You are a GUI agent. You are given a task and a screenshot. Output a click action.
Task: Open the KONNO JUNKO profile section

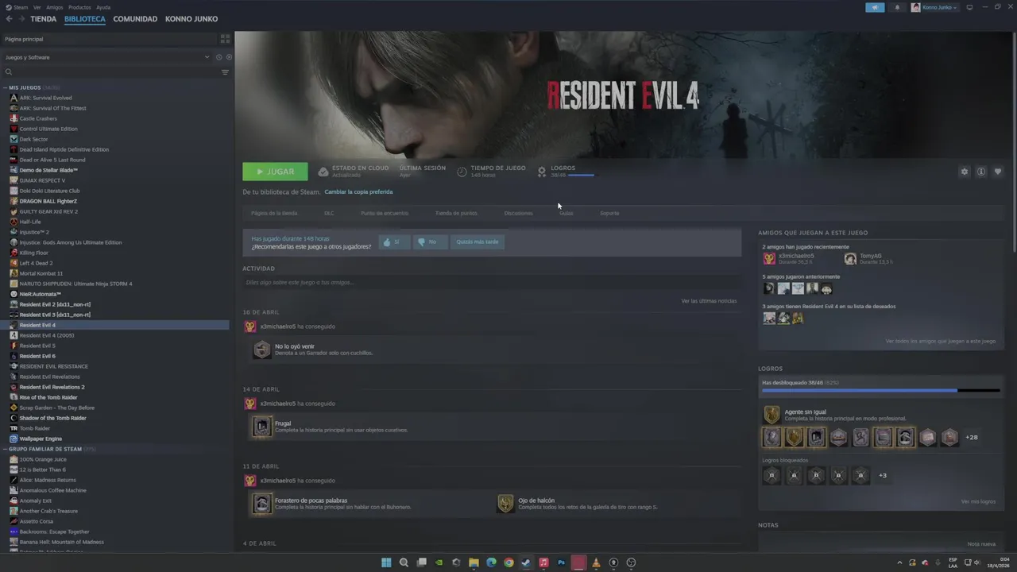click(191, 18)
